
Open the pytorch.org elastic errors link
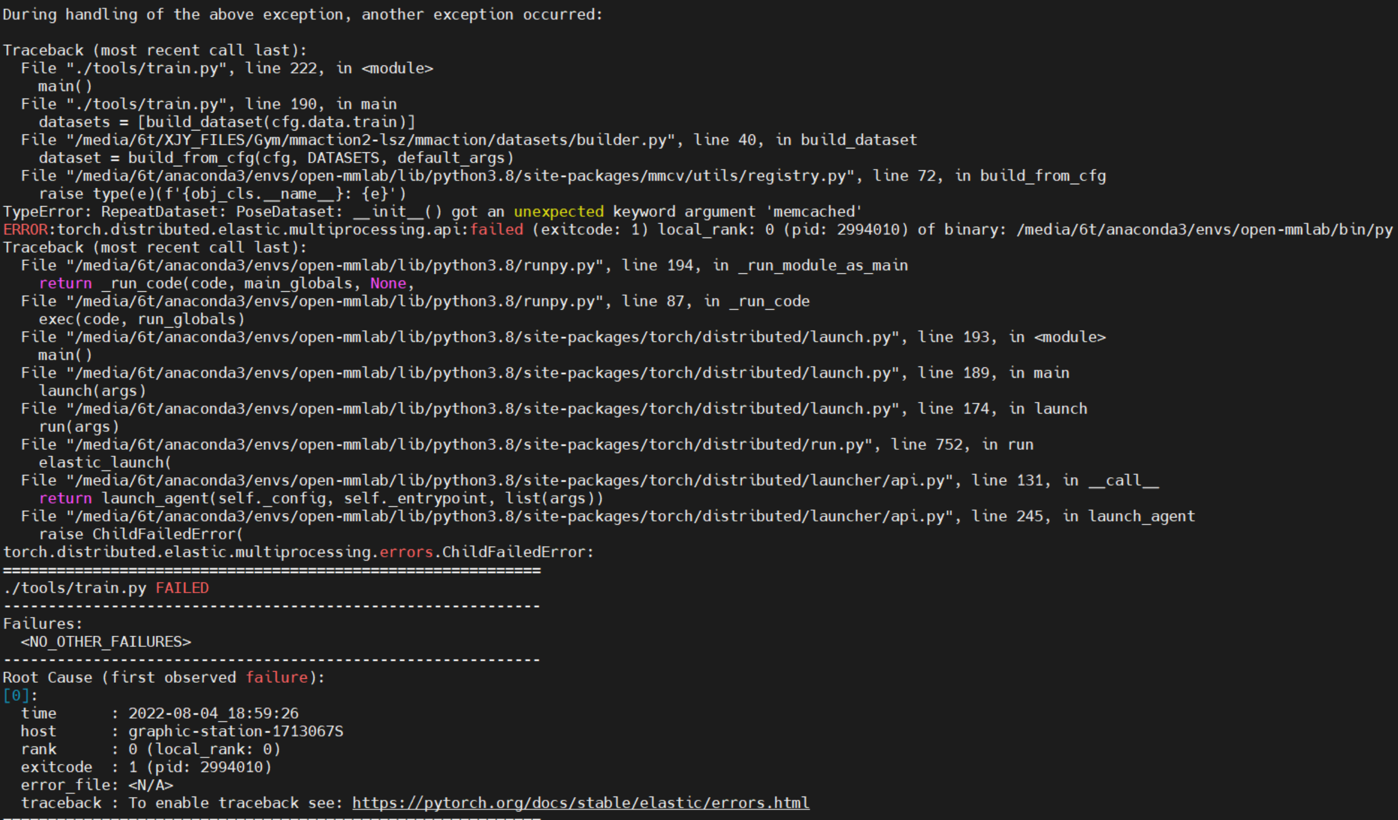click(580, 803)
